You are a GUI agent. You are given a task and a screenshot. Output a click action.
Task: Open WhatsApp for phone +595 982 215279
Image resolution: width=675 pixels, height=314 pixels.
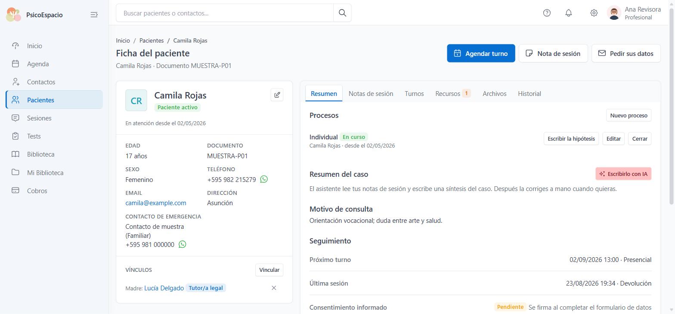point(264,179)
